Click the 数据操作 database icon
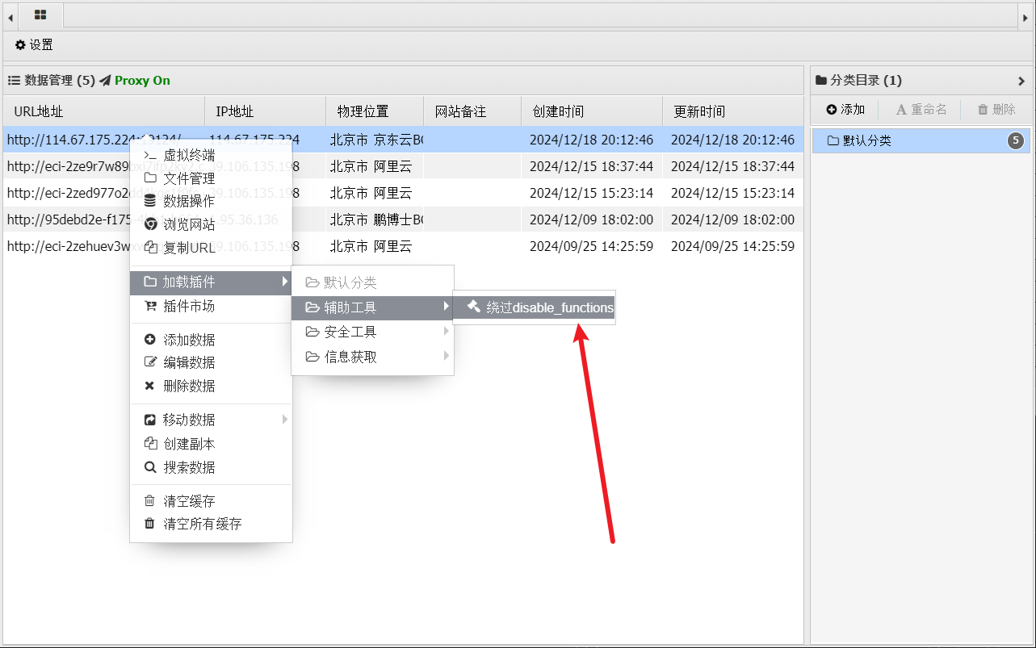 tap(149, 202)
